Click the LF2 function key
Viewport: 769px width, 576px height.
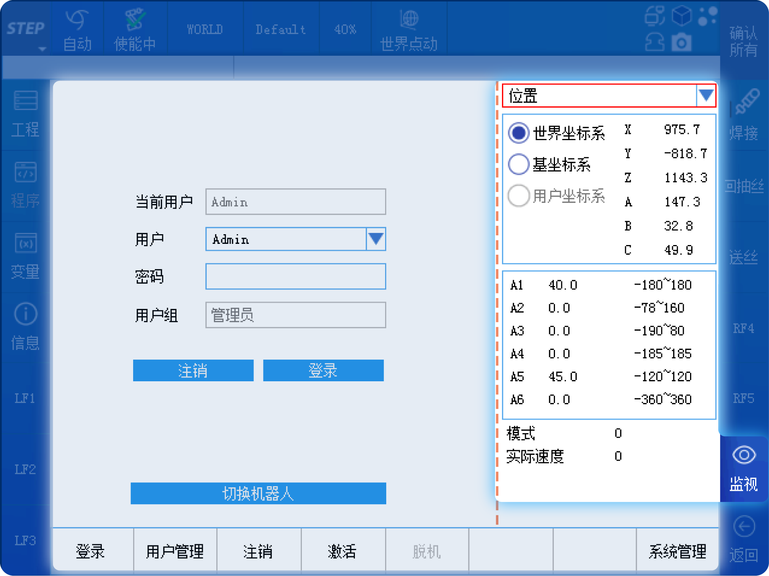click(x=25, y=469)
